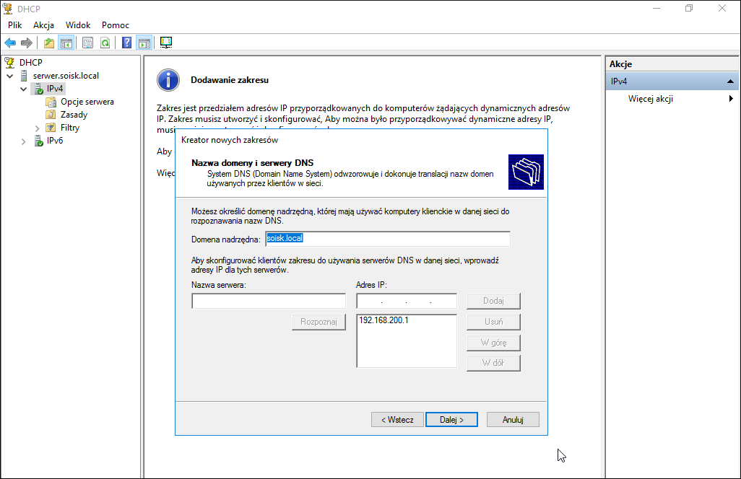
Task: Click the serwer.soisk.local server icon
Action: click(x=24, y=76)
